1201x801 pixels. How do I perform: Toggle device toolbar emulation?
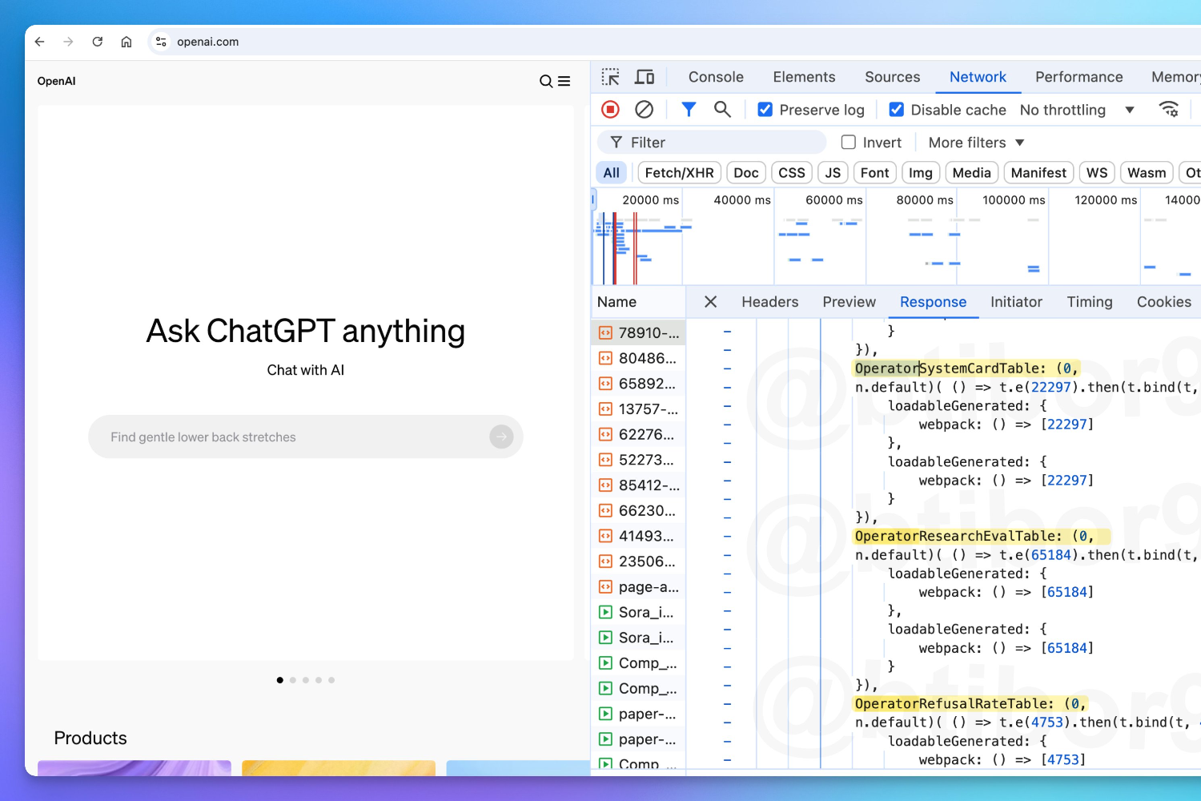pos(645,77)
